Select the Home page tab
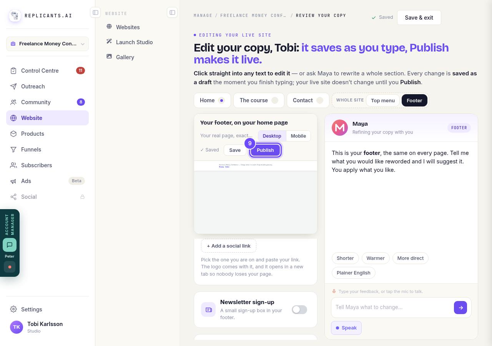Image resolution: width=492 pixels, height=346 pixels. click(212, 100)
